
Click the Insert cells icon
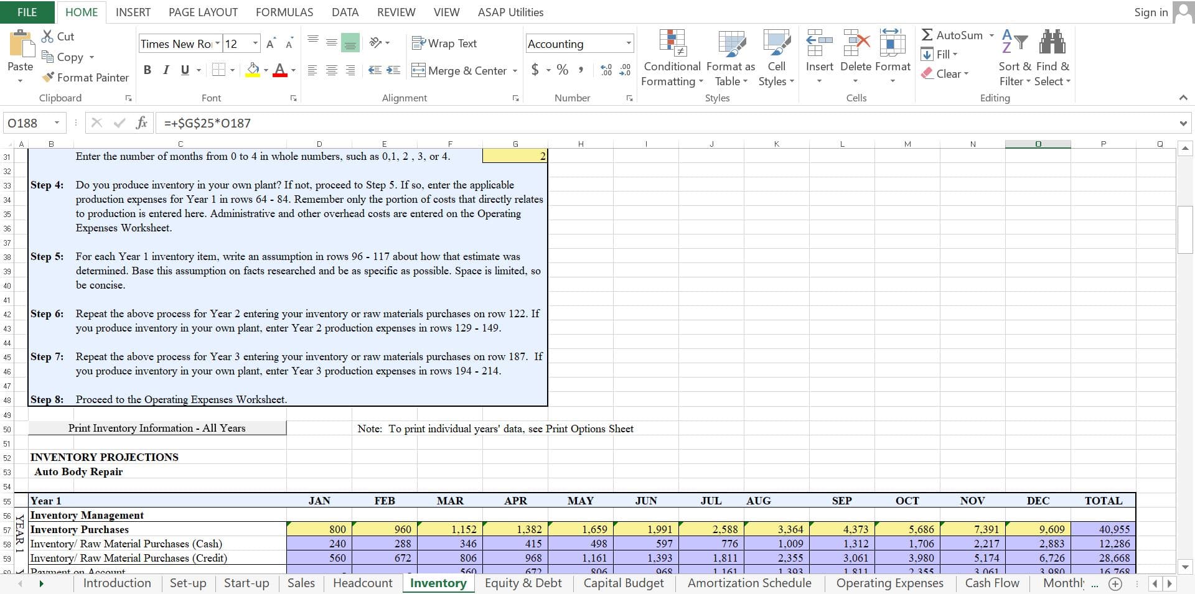point(819,42)
